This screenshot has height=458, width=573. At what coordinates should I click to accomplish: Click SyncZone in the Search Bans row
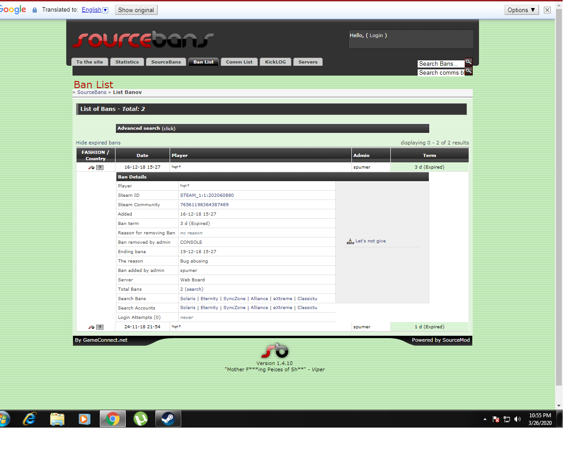click(235, 299)
